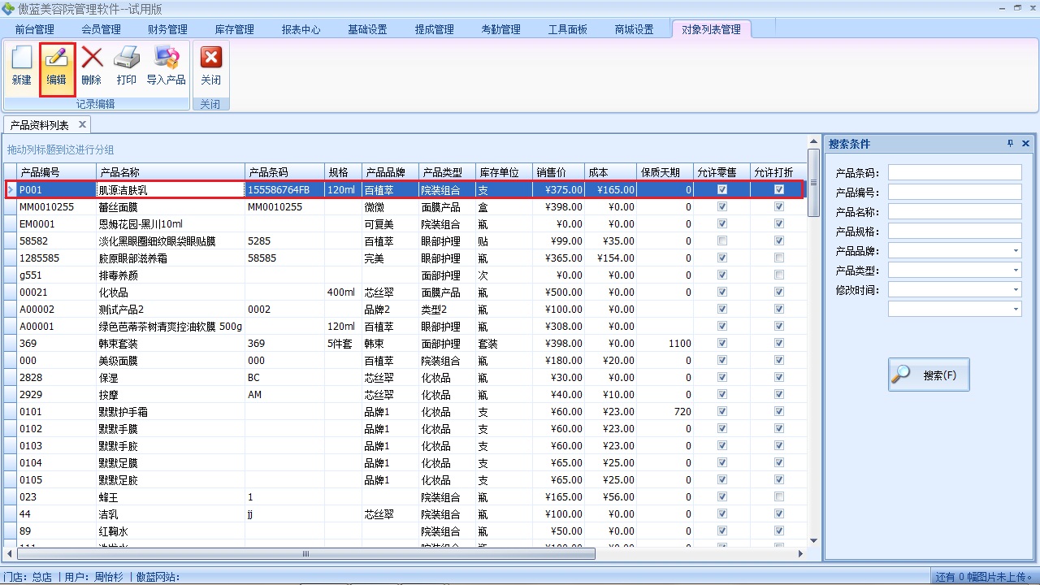This screenshot has width=1040, height=585.
Task: Sort by 销售价 column header
Action: (x=558, y=172)
